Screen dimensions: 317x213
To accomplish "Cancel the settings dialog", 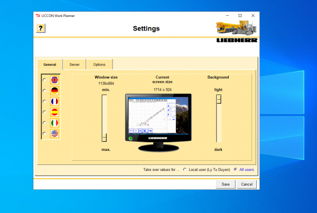I will (x=247, y=184).
